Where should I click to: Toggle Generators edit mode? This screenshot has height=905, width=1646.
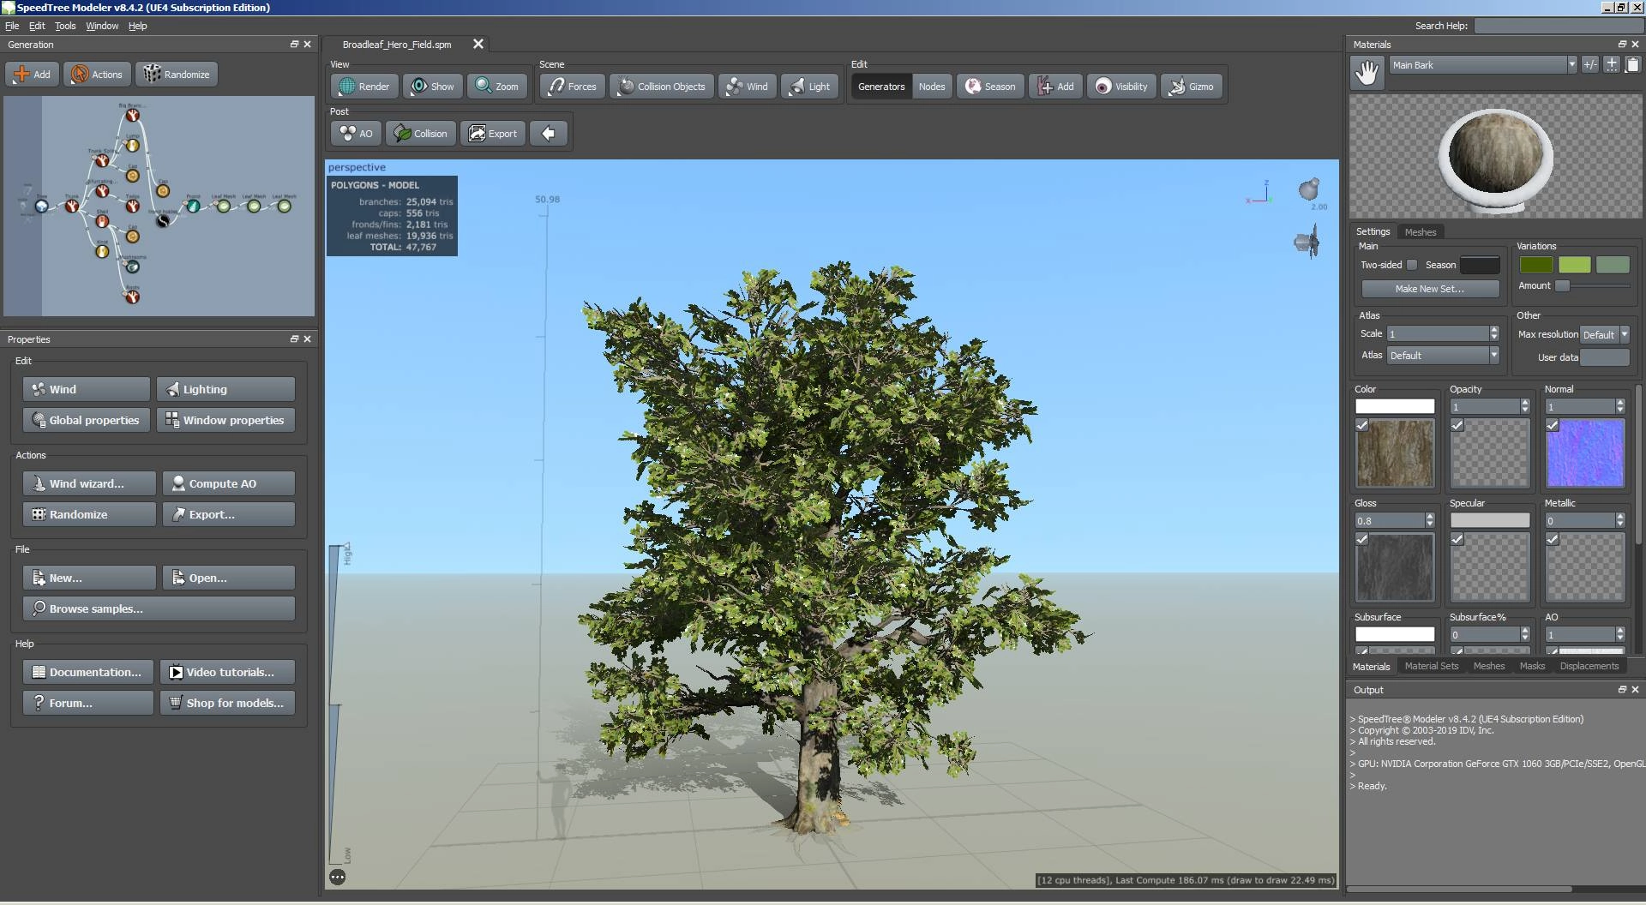[x=881, y=87]
